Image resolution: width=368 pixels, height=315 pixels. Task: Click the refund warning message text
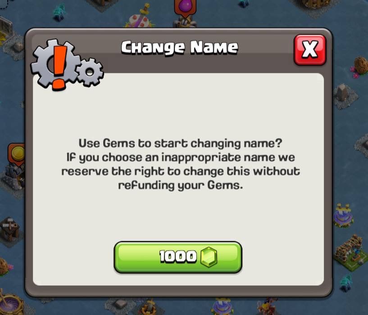pos(181,164)
